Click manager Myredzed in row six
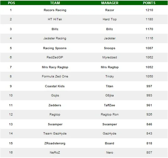Viewport: 168px width, 158px height. click(x=110, y=57)
